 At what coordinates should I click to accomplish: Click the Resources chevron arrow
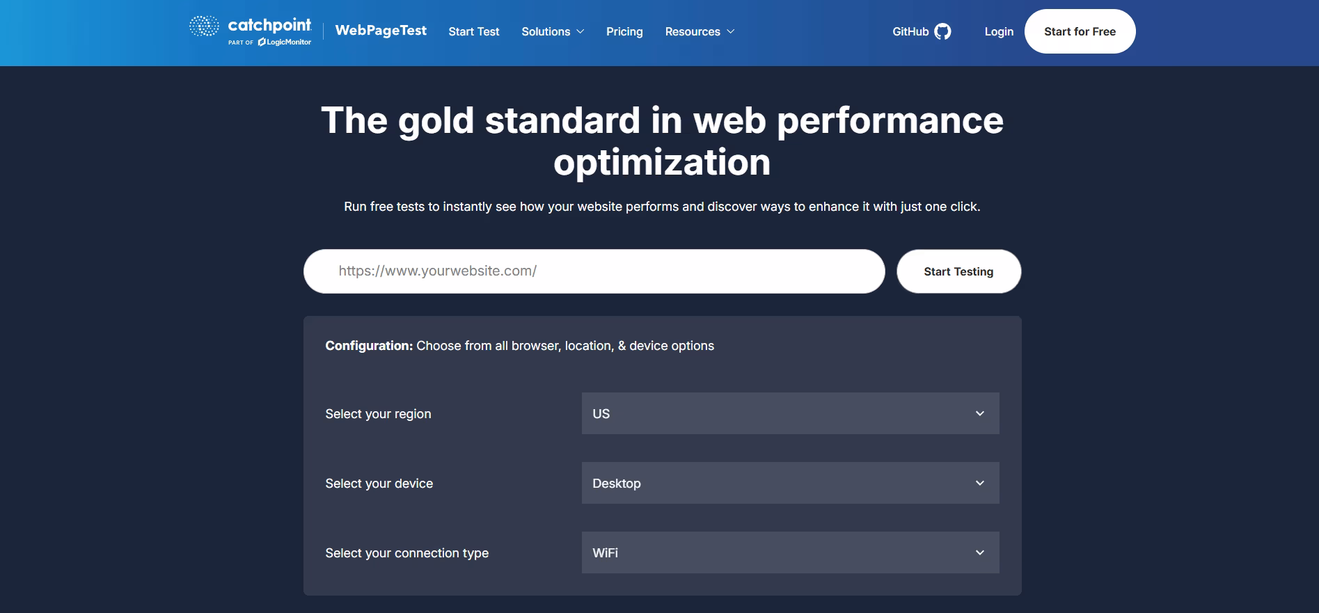[731, 31]
